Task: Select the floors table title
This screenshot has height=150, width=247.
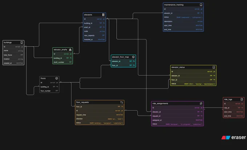Action: (43, 78)
